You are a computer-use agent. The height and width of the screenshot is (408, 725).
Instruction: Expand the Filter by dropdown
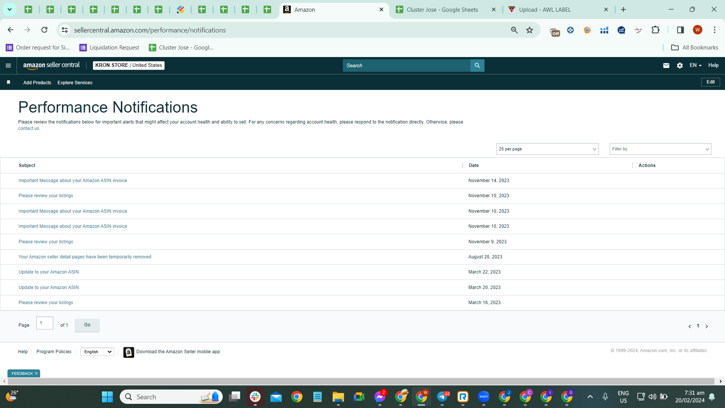(660, 149)
